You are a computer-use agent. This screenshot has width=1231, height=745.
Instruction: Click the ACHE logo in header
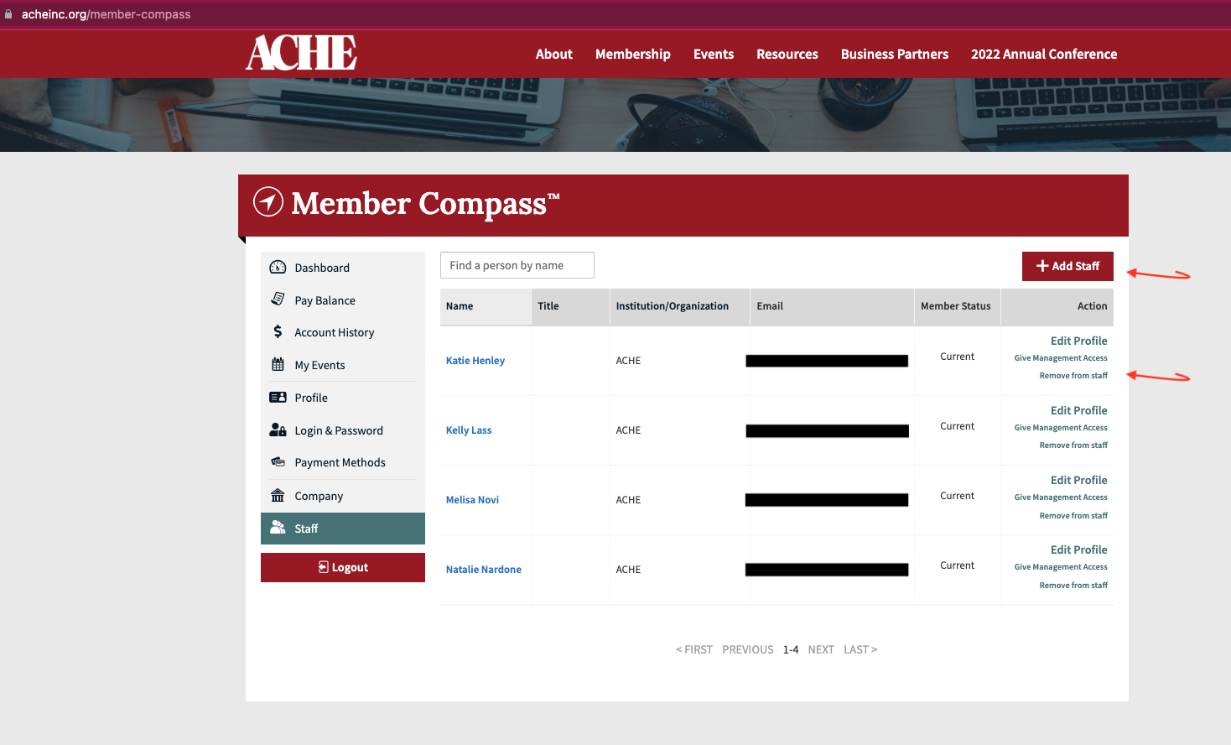(301, 53)
